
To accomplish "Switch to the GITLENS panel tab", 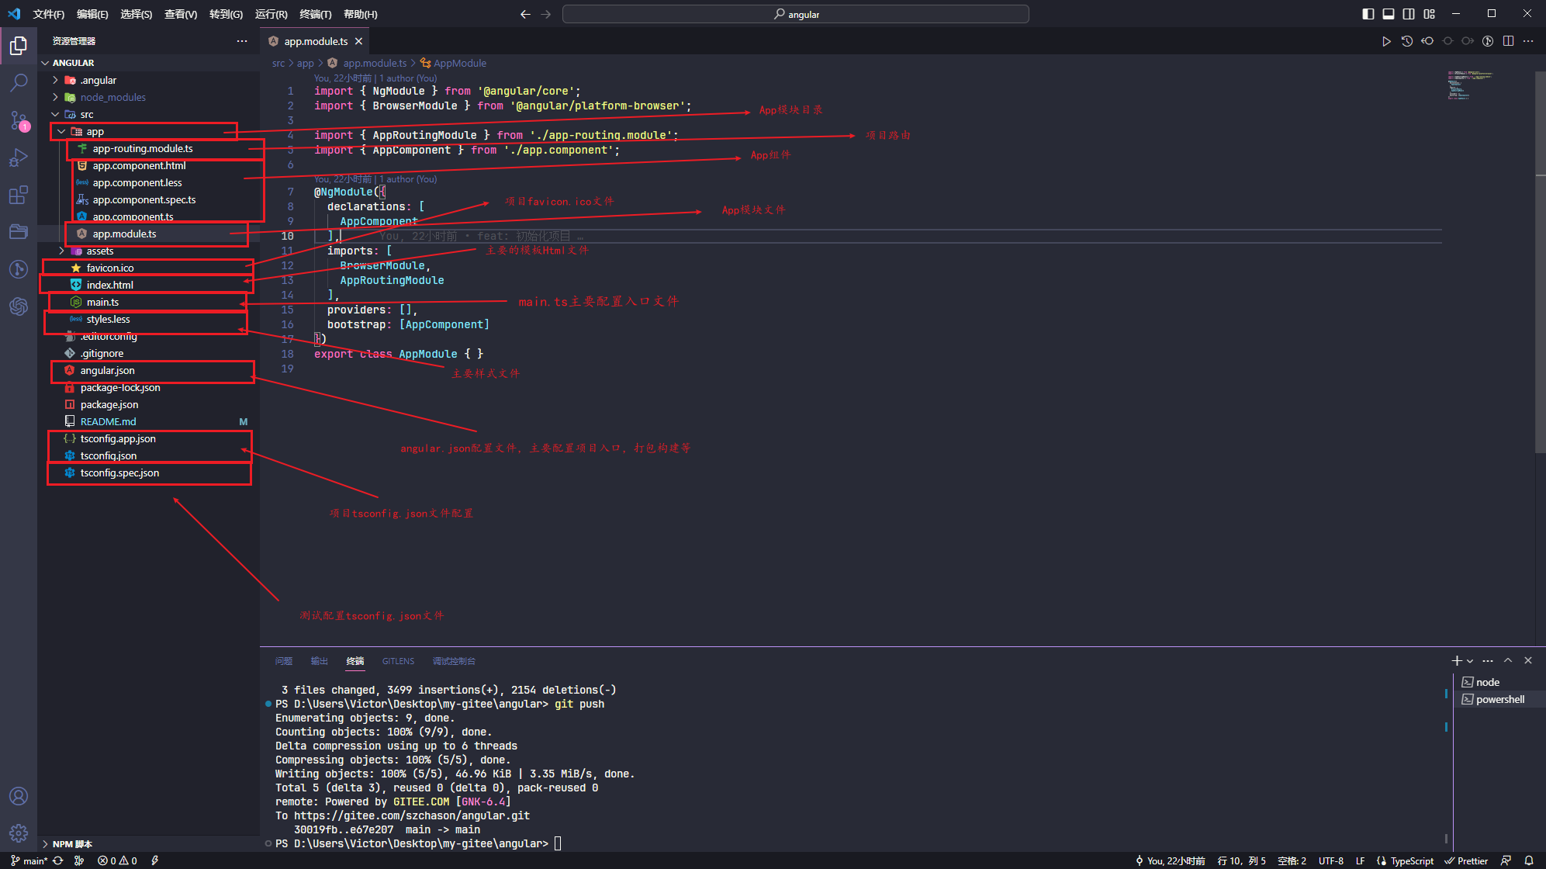I will click(398, 661).
